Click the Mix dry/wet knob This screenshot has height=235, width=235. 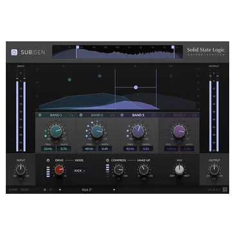pos(179,170)
